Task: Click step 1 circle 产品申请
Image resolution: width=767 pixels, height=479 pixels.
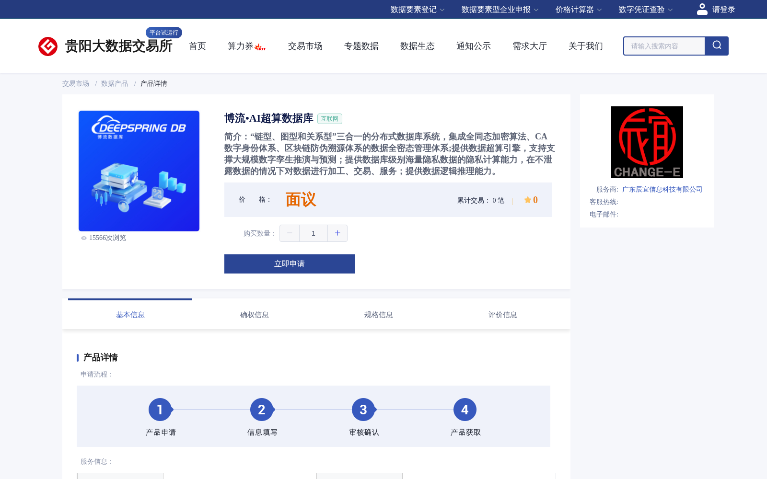Action: click(x=160, y=410)
